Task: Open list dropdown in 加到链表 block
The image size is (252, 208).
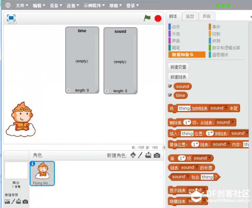Action: [x=219, y=108]
